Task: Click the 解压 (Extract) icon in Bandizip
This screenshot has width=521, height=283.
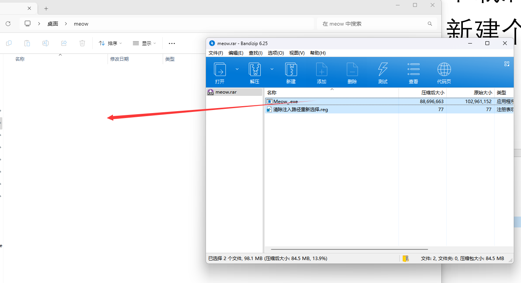Action: 255,70
